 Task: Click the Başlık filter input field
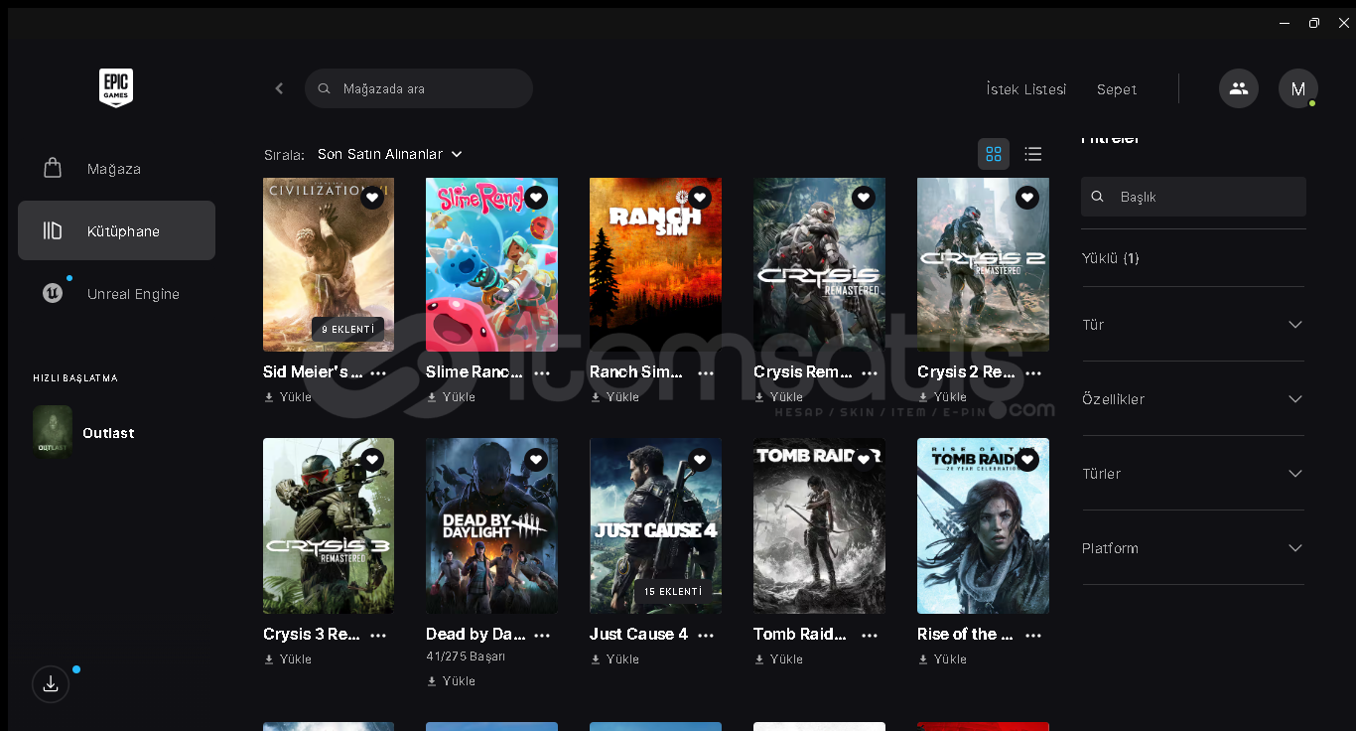point(1193,197)
